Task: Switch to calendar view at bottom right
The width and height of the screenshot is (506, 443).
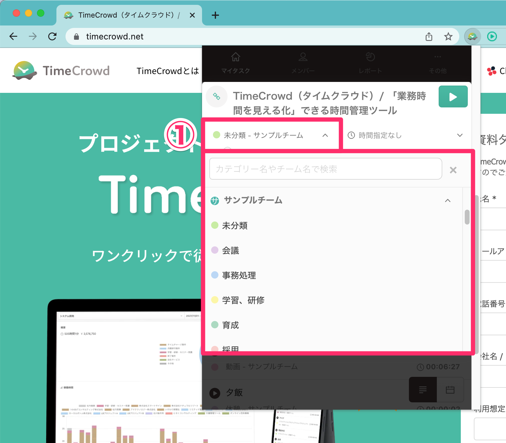Action: coord(450,390)
